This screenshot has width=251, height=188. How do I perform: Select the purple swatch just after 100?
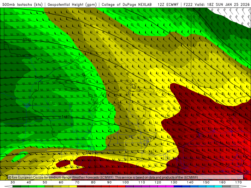[x=130, y=186]
